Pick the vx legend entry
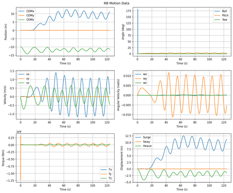Image resolution: width=233 pixels, height=193 pixels. (24, 74)
